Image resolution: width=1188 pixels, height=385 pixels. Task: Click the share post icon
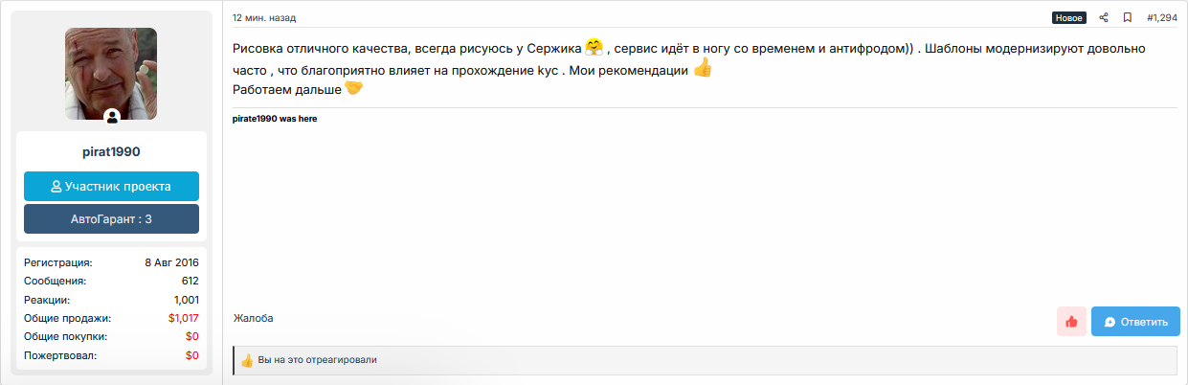(1103, 17)
